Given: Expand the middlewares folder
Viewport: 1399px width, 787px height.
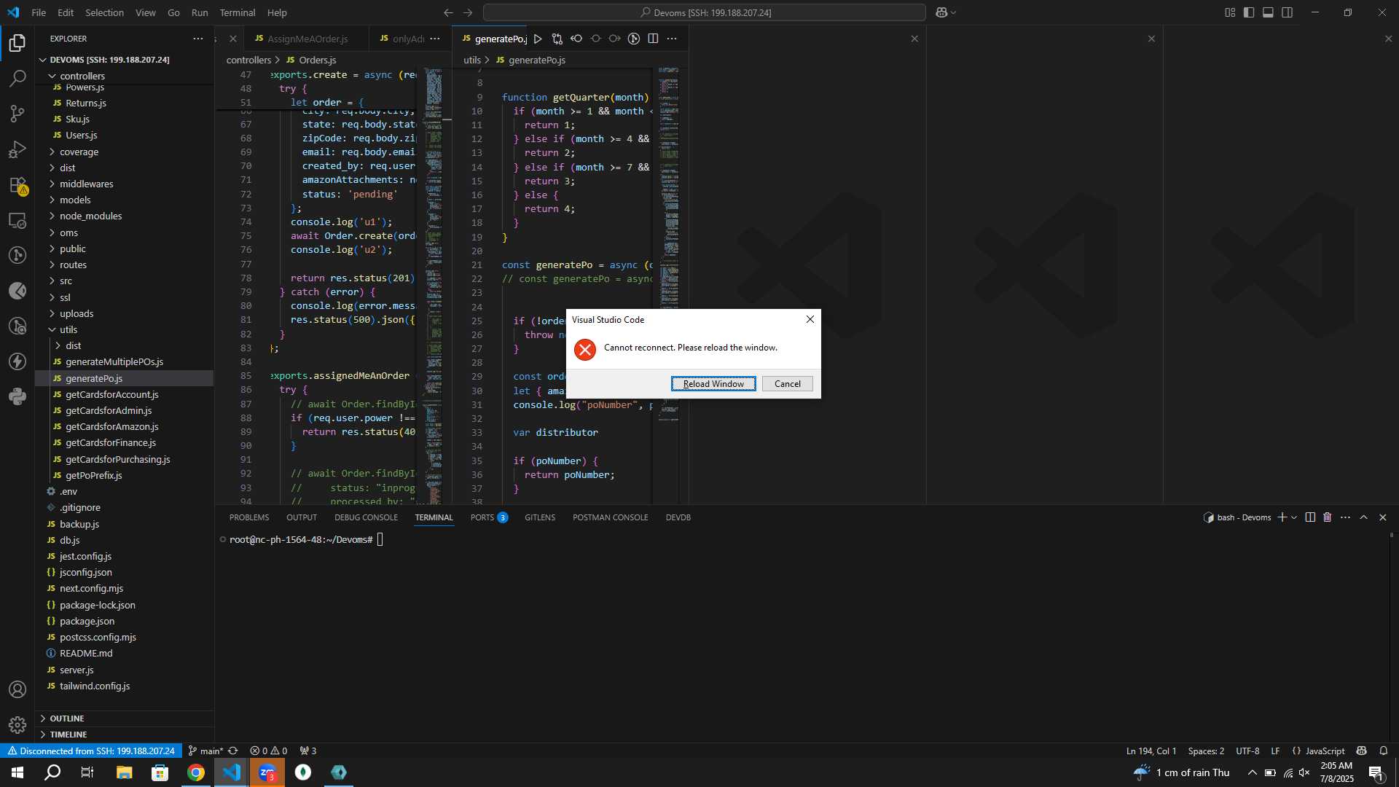Looking at the screenshot, I should [x=124, y=184].
